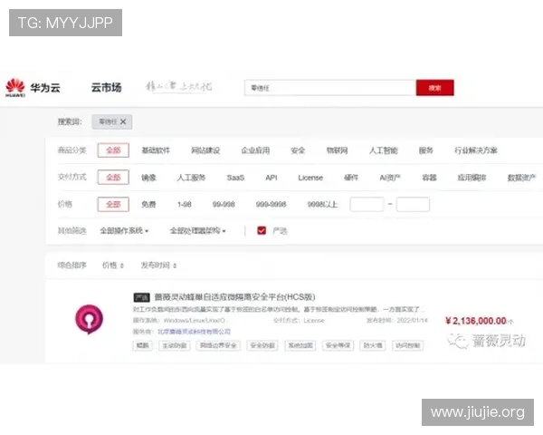Click the red search button

tap(434, 88)
